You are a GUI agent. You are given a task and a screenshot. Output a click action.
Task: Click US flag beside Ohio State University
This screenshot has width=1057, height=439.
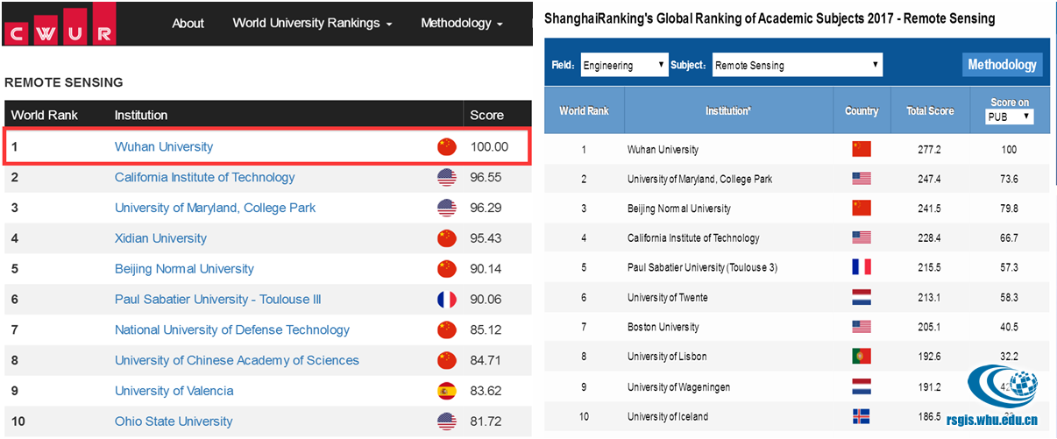click(447, 421)
